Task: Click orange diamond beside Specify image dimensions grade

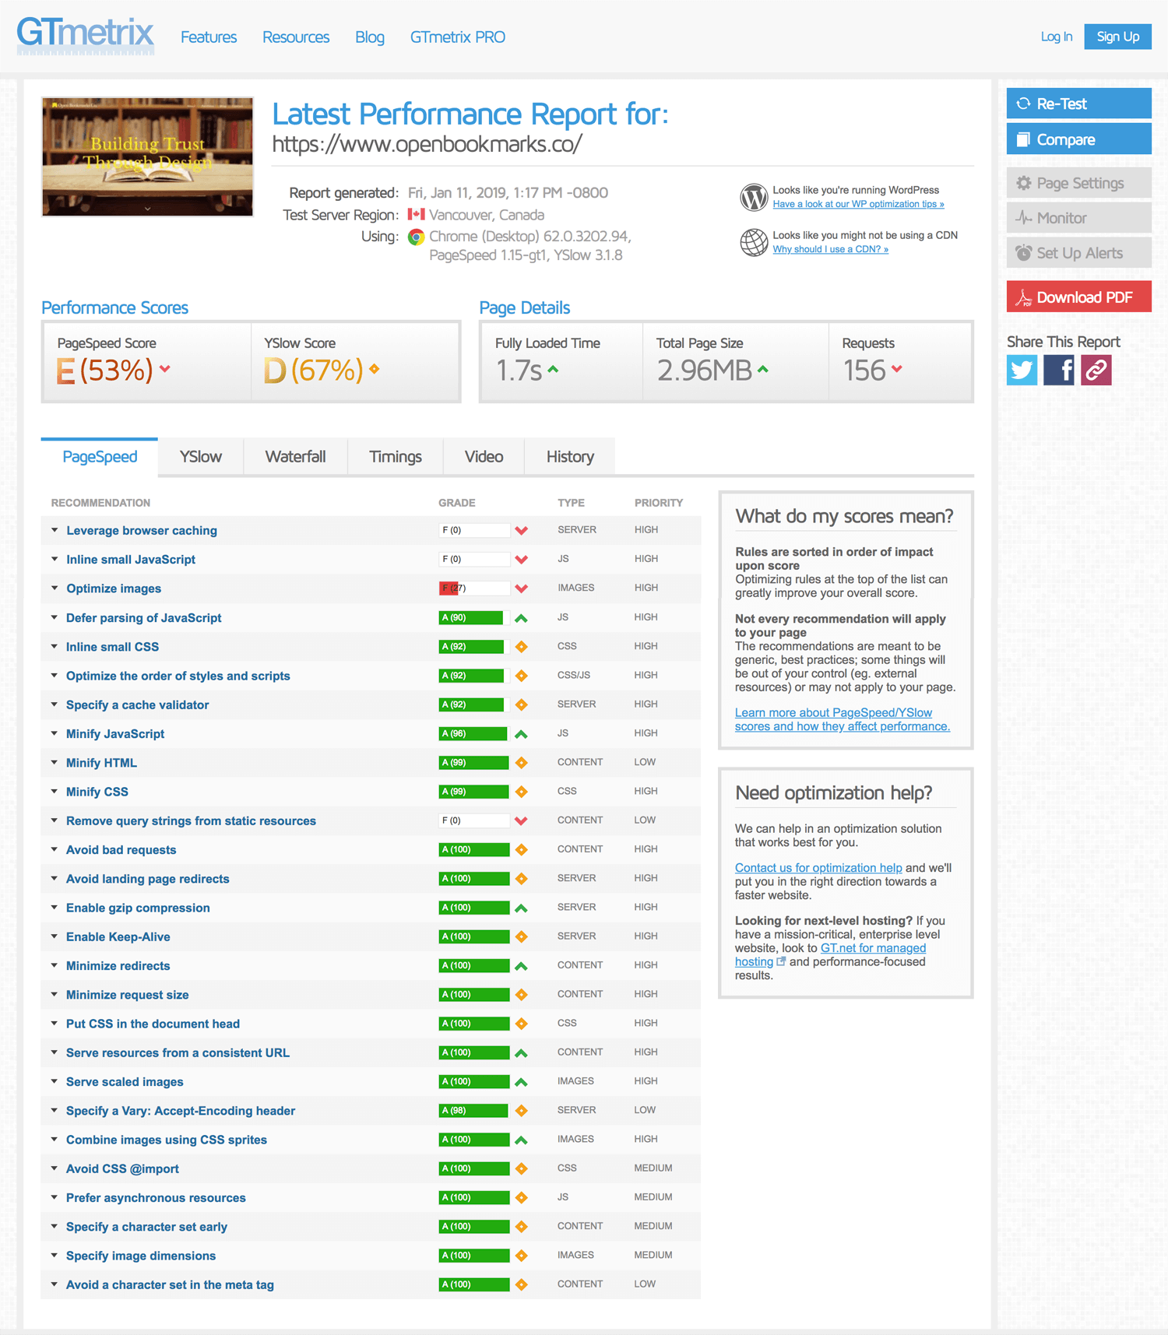Action: point(522,1256)
